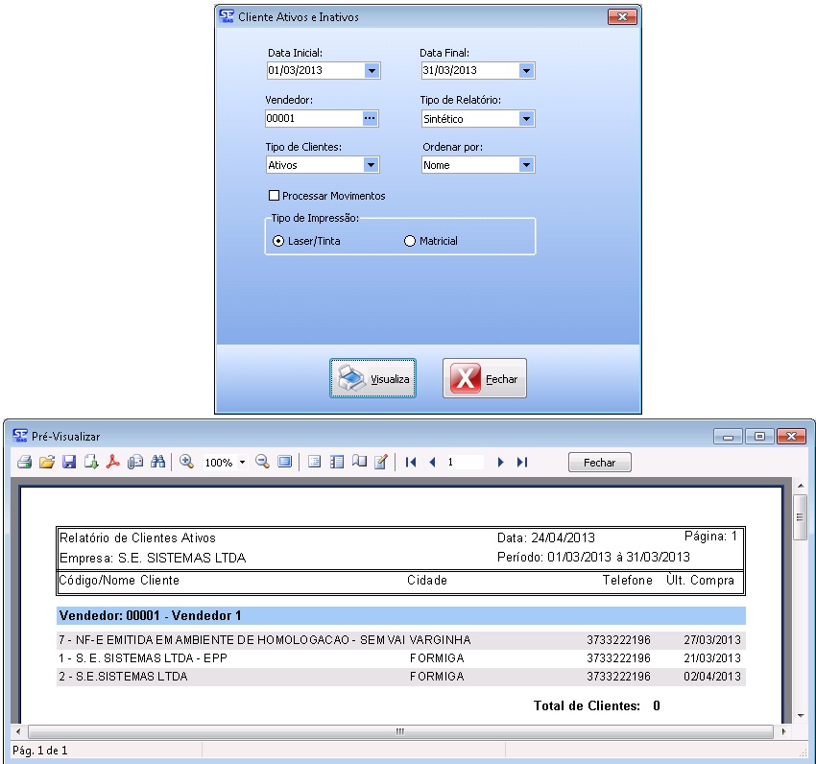The height and width of the screenshot is (764, 816).
Task: Open a report file via folder icon
Action: click(x=46, y=463)
